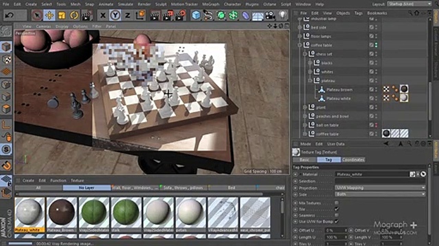Open the Render menu

point(144,4)
